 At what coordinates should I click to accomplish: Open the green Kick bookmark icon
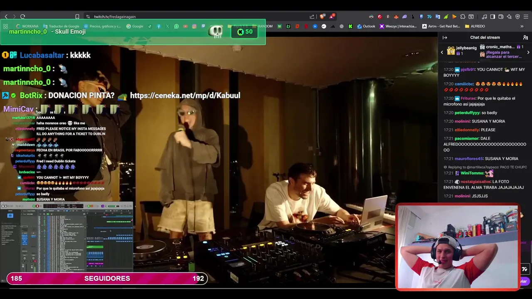350,26
